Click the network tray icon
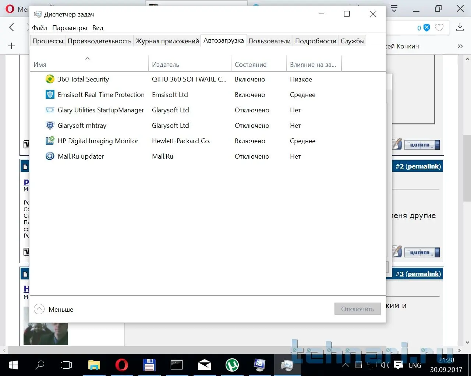 tap(372, 365)
